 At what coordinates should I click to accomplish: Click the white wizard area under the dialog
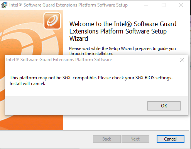click(x=126, y=122)
